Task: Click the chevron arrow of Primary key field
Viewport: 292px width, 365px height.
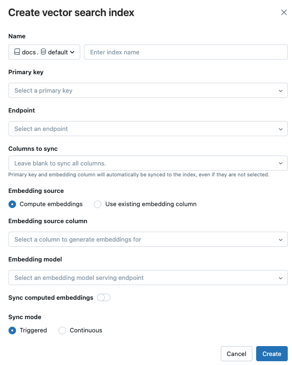Action: (281, 90)
